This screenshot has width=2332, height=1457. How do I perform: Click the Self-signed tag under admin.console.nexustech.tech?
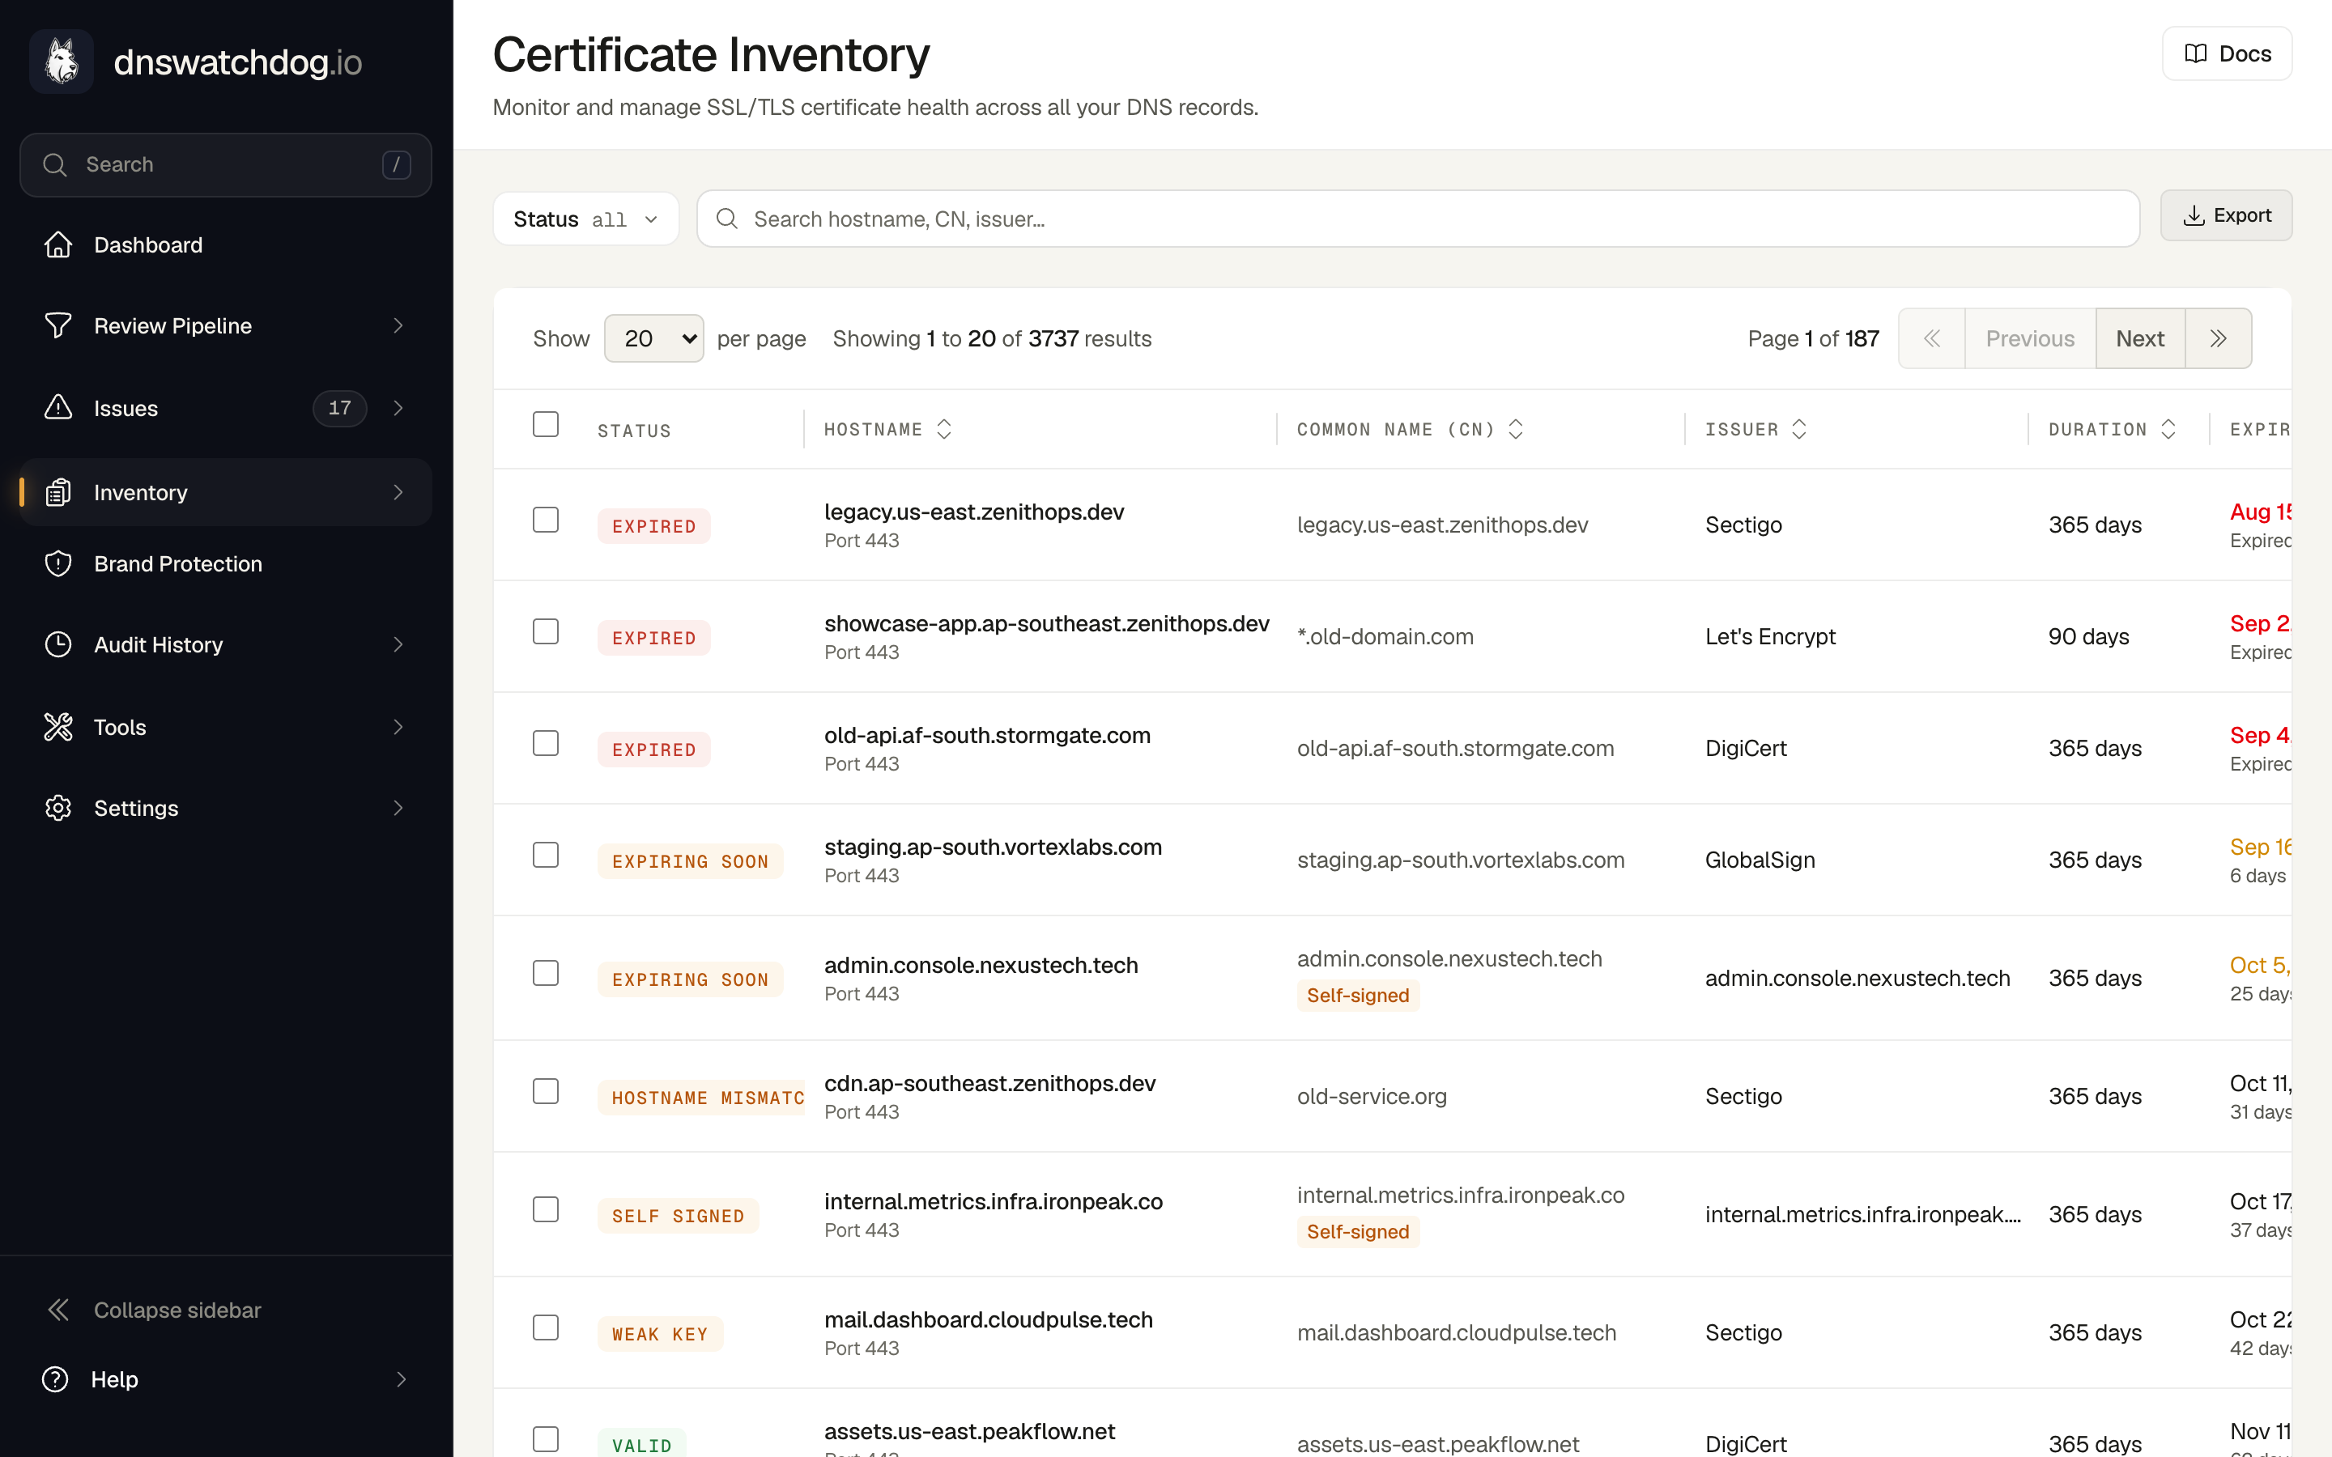pos(1358,996)
